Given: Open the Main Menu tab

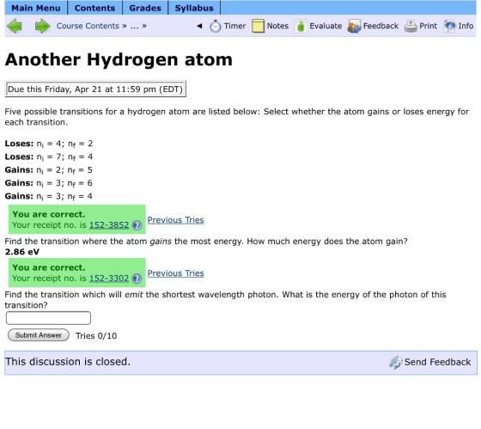Looking at the screenshot, I should click(x=36, y=8).
